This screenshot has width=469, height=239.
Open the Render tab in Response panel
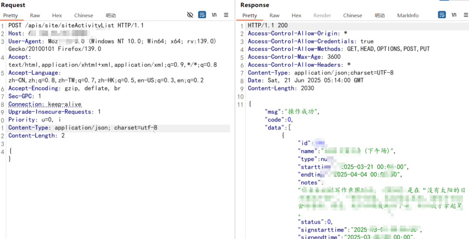tap(322, 16)
